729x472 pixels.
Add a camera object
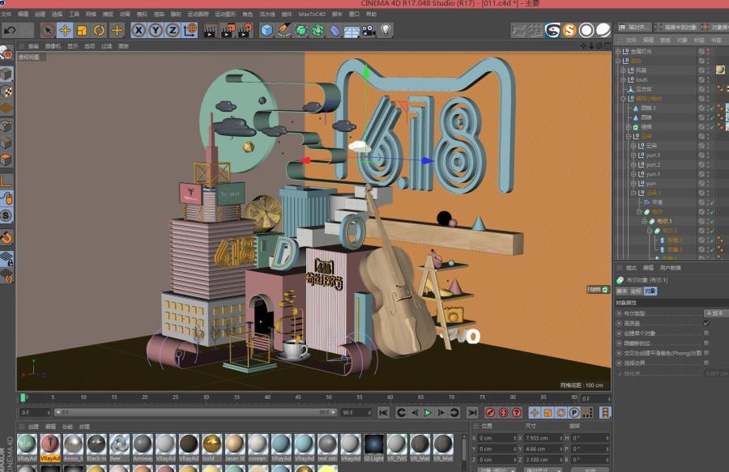[369, 31]
